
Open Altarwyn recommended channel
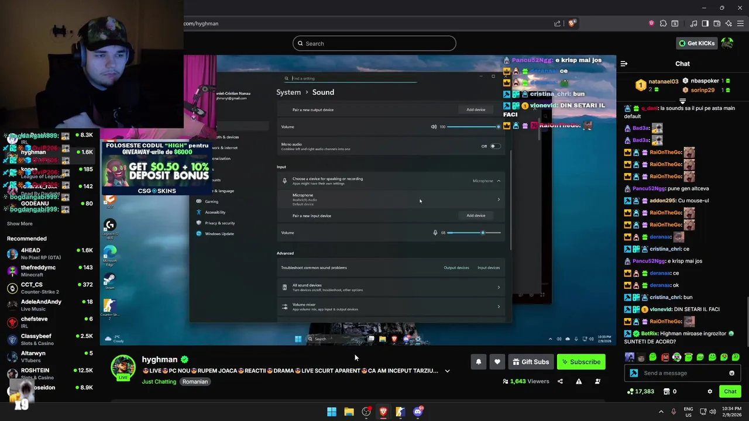[49, 356]
